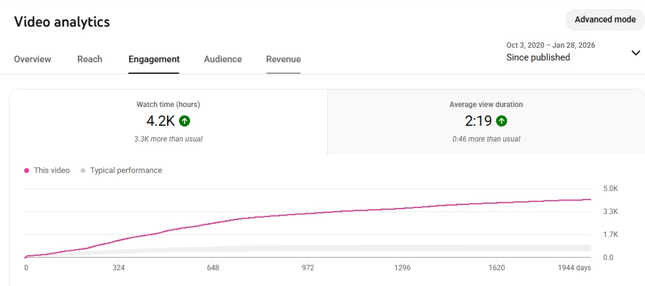Screen dimensions: 645x286
Task: Switch to the Overview tab
Action: point(33,59)
